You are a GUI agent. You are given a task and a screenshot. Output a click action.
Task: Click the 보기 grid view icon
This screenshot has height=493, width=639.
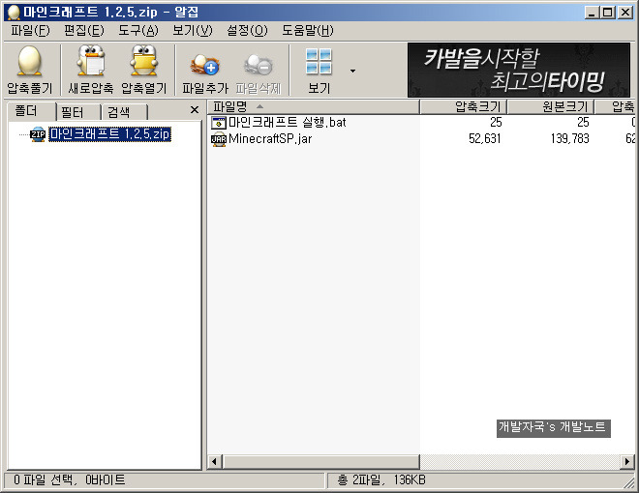[319, 62]
